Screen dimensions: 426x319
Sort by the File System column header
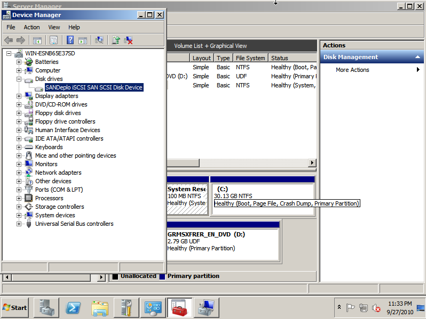coord(250,58)
